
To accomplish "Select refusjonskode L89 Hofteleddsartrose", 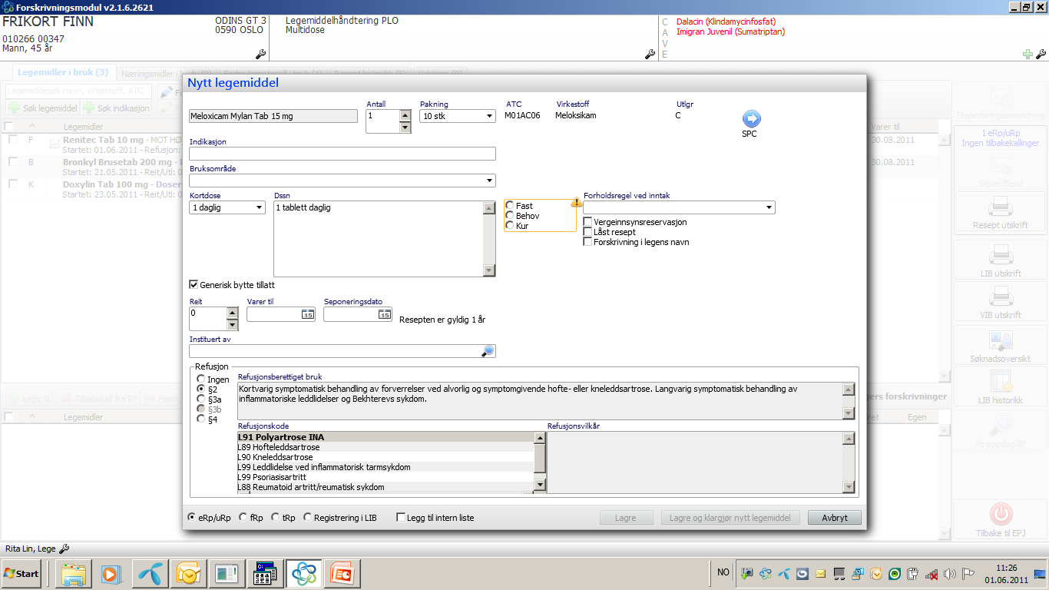I will click(386, 447).
